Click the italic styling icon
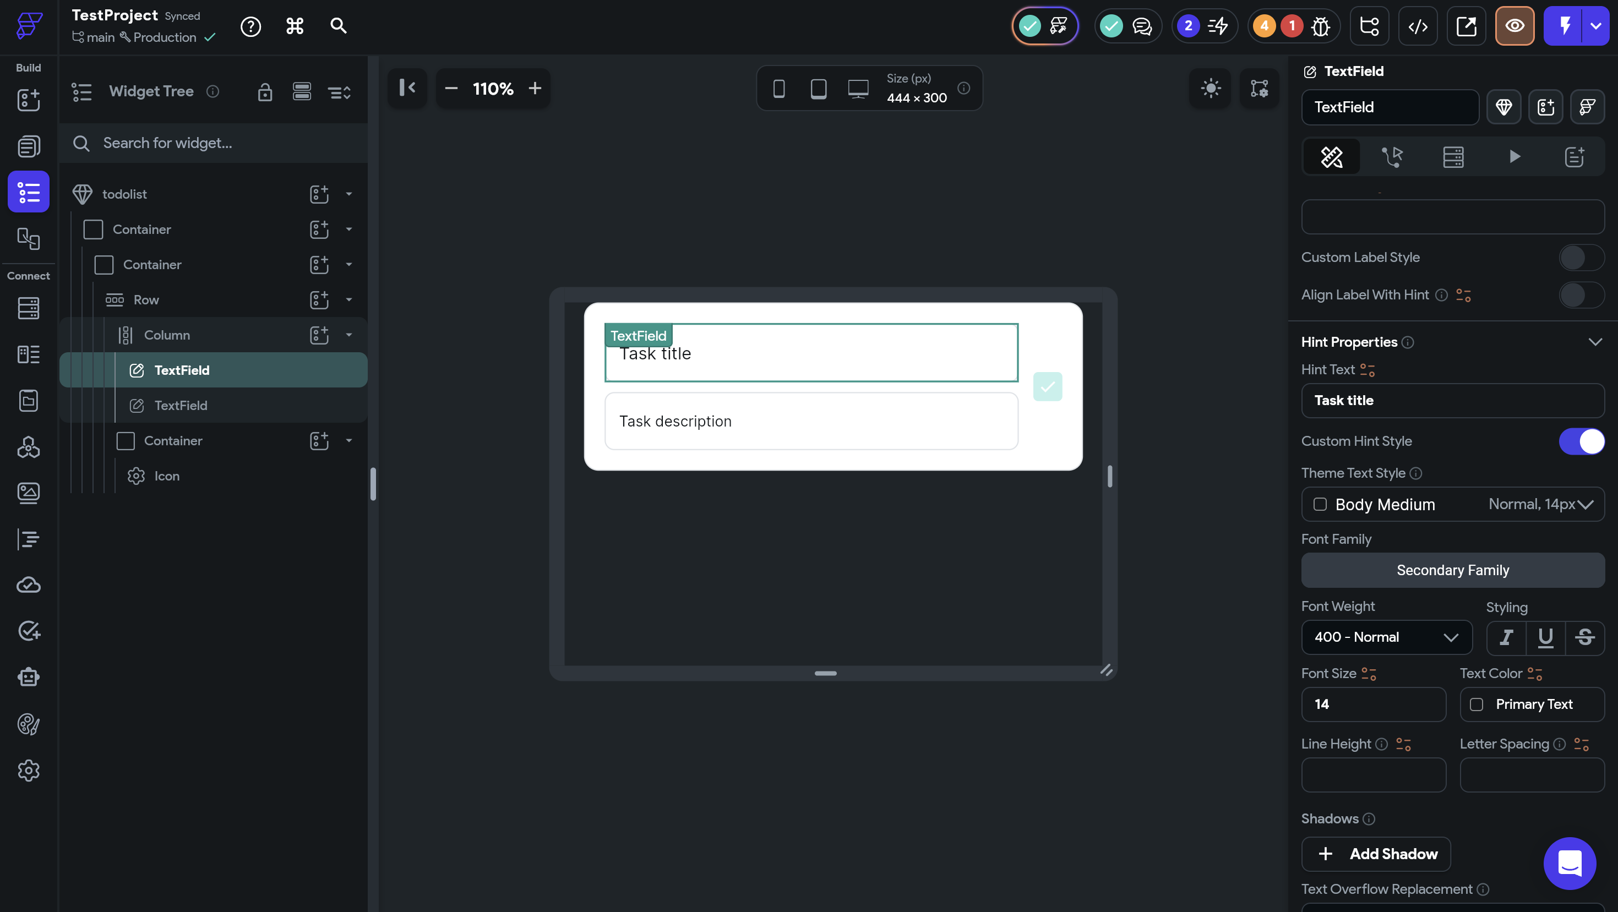Screen dimensions: 1618x912 click(x=1506, y=637)
